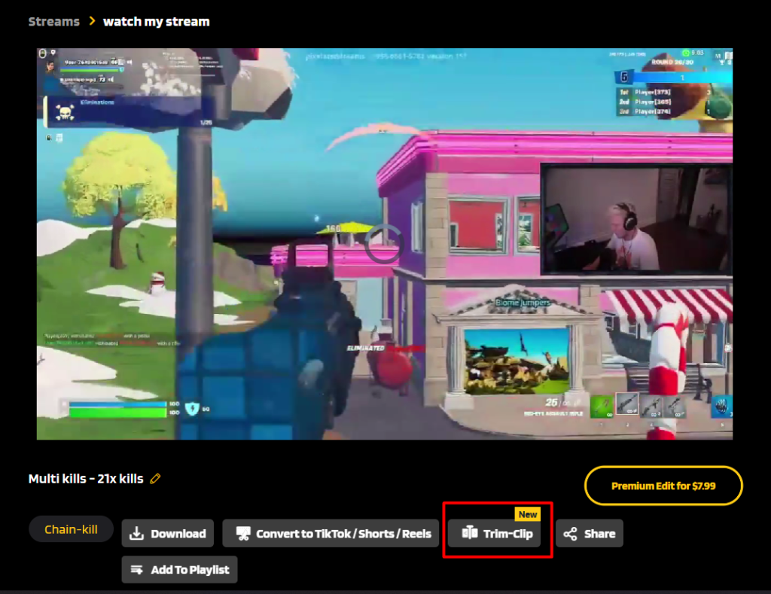
Task: Download the clip
Action: click(x=168, y=534)
